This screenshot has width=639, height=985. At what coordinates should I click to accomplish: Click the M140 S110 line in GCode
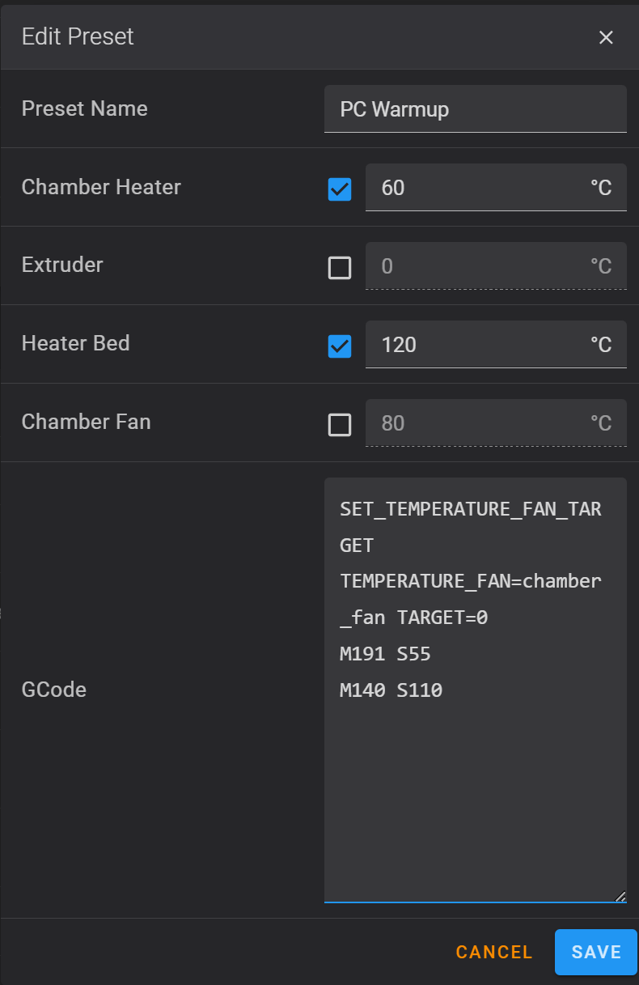coord(391,690)
